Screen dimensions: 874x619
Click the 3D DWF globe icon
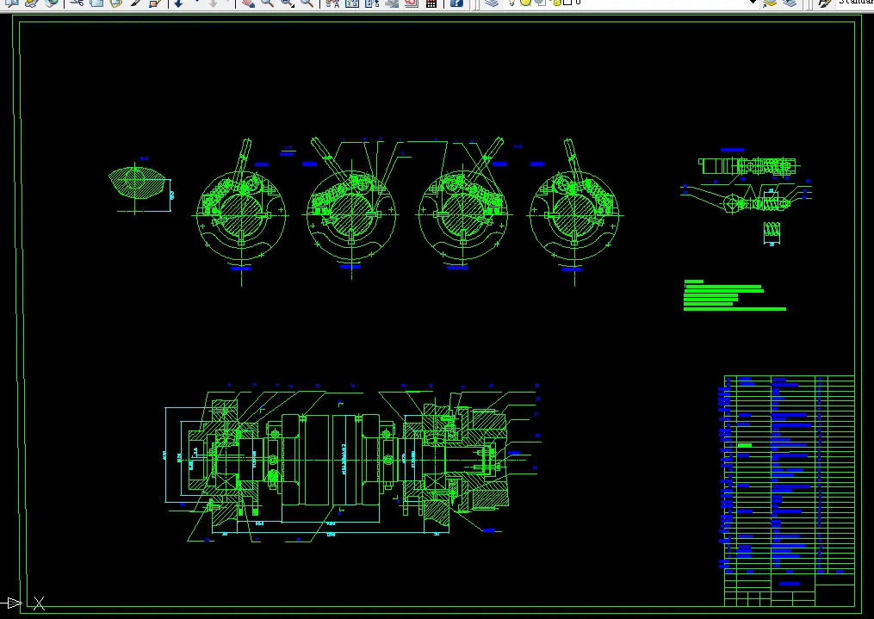[x=52, y=3]
